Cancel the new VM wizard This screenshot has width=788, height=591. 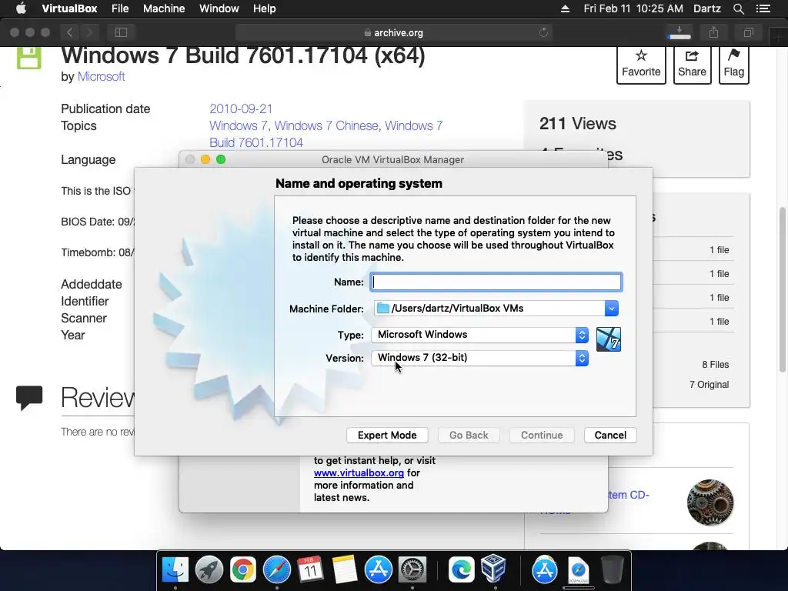tap(610, 436)
